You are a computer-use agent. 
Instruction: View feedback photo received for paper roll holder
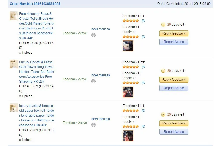point(128,136)
